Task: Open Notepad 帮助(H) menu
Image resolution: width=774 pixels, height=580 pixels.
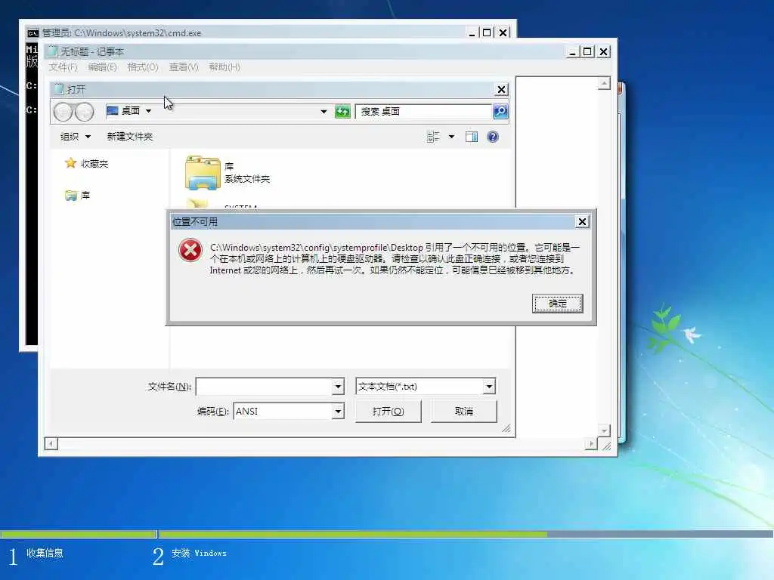Action: point(224,67)
